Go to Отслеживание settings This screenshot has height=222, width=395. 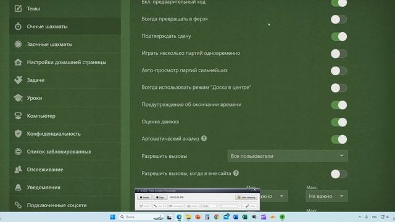(65, 170)
